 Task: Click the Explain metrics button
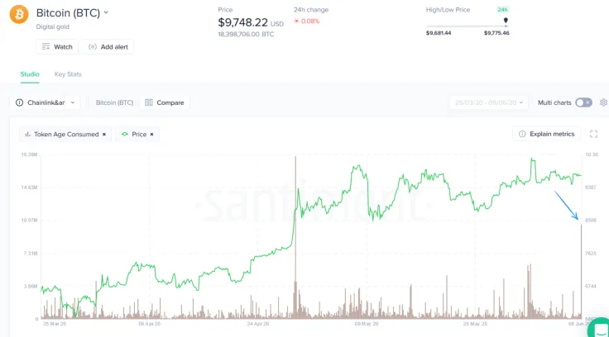pos(546,134)
